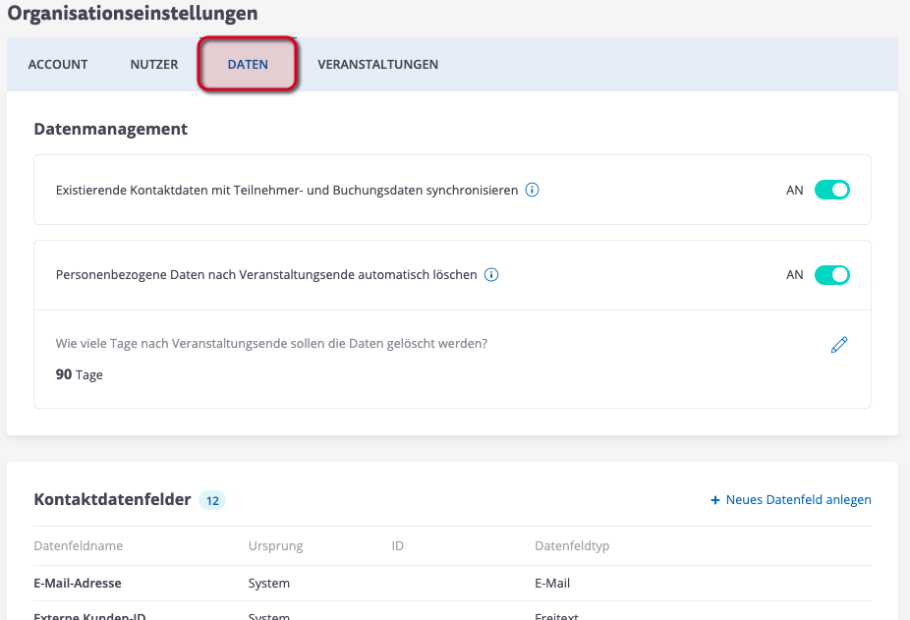Select the E-Mail-Adresse data field row

[78, 584]
